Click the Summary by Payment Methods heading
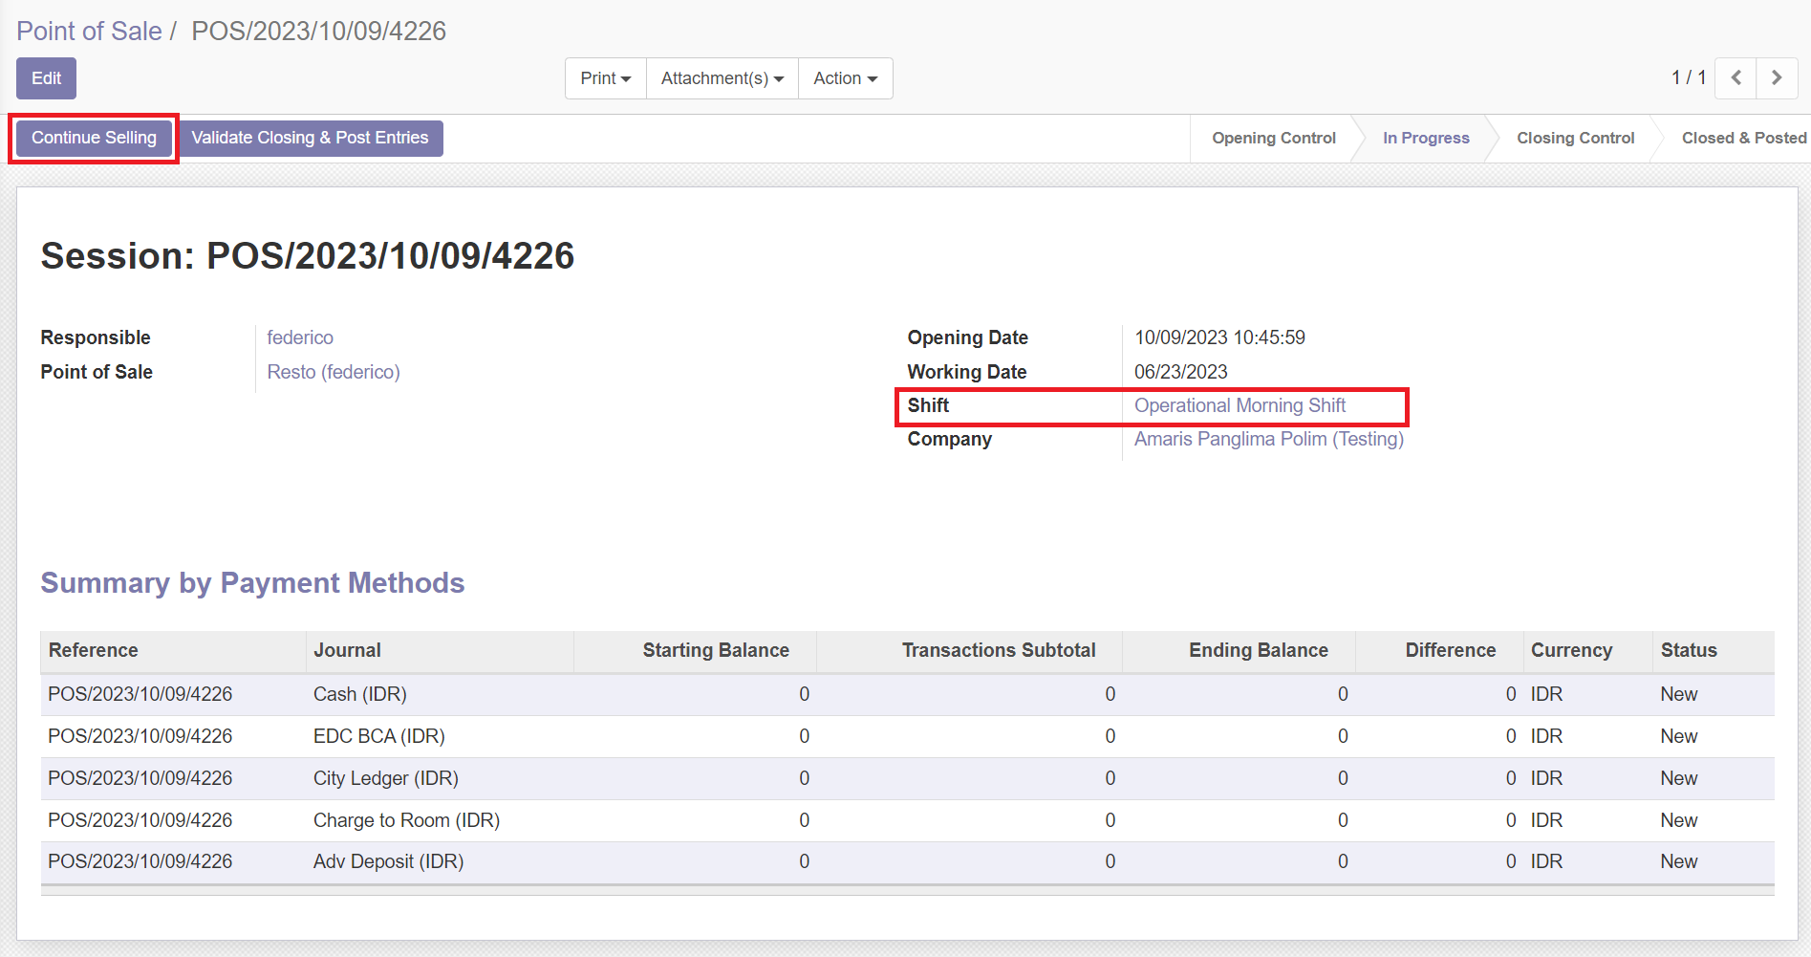Viewport: 1811px width, 957px height. pyautogui.click(x=252, y=583)
